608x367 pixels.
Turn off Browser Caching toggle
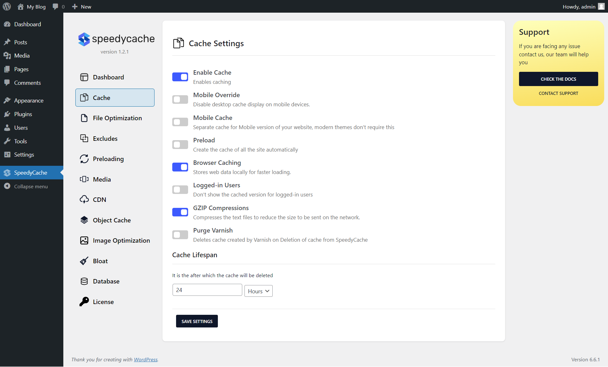(x=180, y=167)
